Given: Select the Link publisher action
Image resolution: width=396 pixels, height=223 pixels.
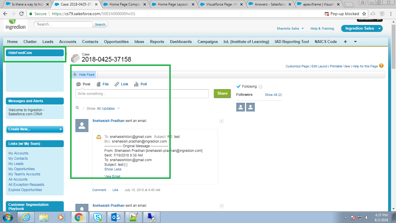Looking at the screenshot, I should [121, 84].
